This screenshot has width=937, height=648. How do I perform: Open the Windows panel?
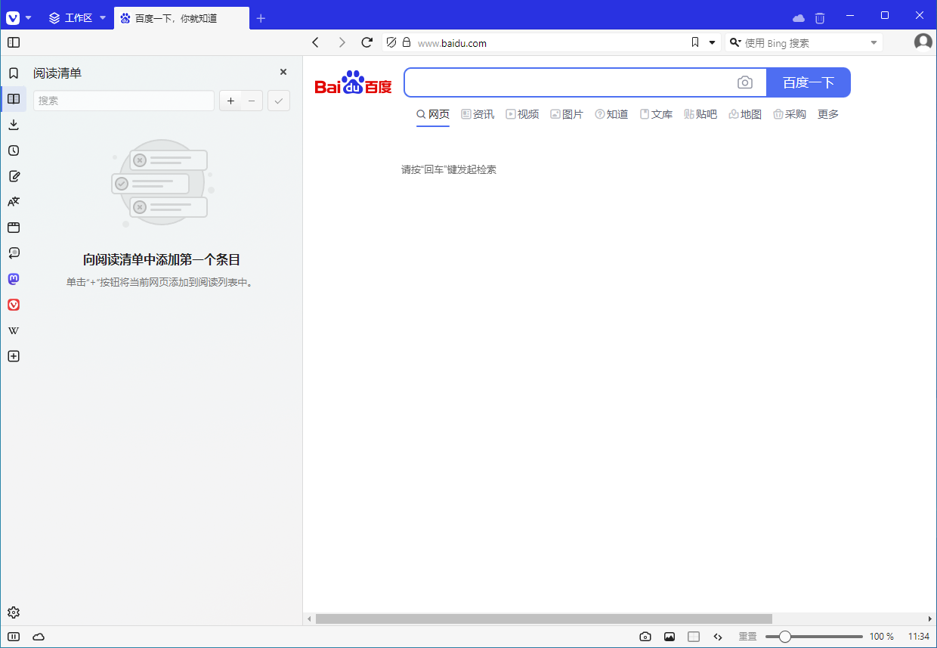tap(14, 227)
